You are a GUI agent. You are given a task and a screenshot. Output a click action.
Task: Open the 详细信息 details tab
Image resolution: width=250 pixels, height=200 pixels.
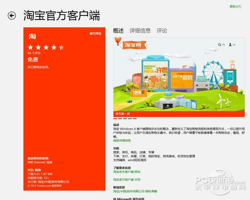[x=140, y=30]
